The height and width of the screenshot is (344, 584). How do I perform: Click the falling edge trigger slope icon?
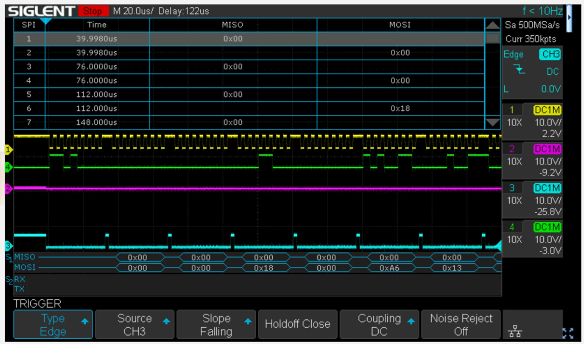(x=519, y=69)
